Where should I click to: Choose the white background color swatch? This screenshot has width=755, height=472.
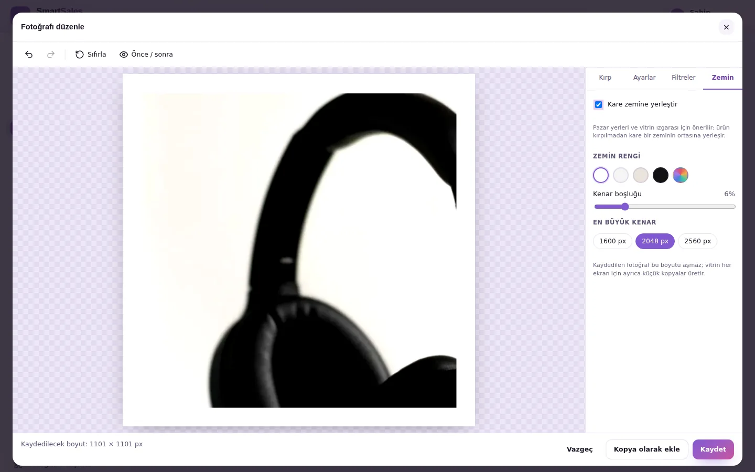[601, 175]
